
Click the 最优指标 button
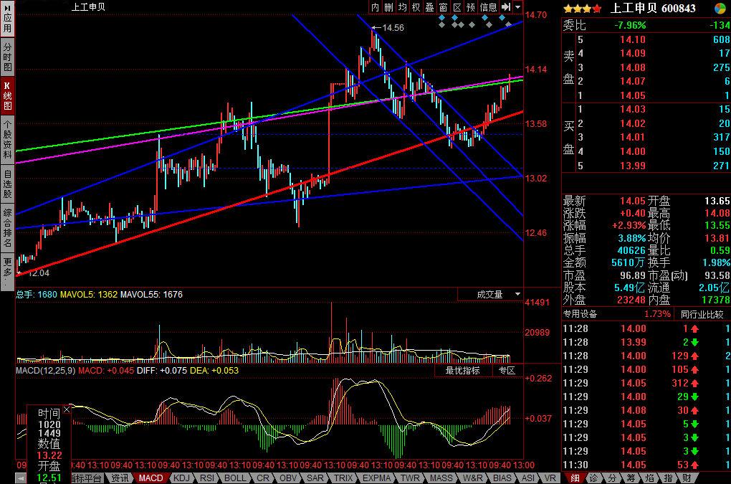462,370
